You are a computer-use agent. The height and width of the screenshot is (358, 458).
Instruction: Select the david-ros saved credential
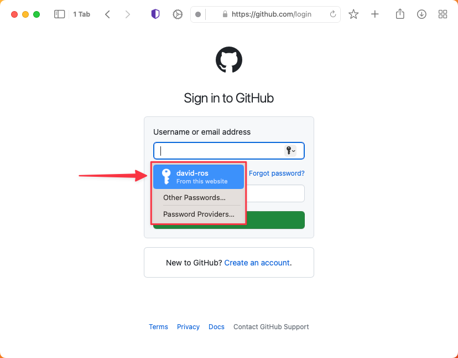tap(199, 176)
